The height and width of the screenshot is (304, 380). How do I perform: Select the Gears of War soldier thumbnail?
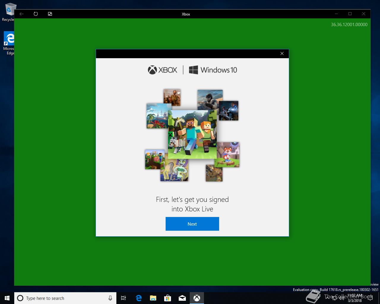(x=229, y=110)
